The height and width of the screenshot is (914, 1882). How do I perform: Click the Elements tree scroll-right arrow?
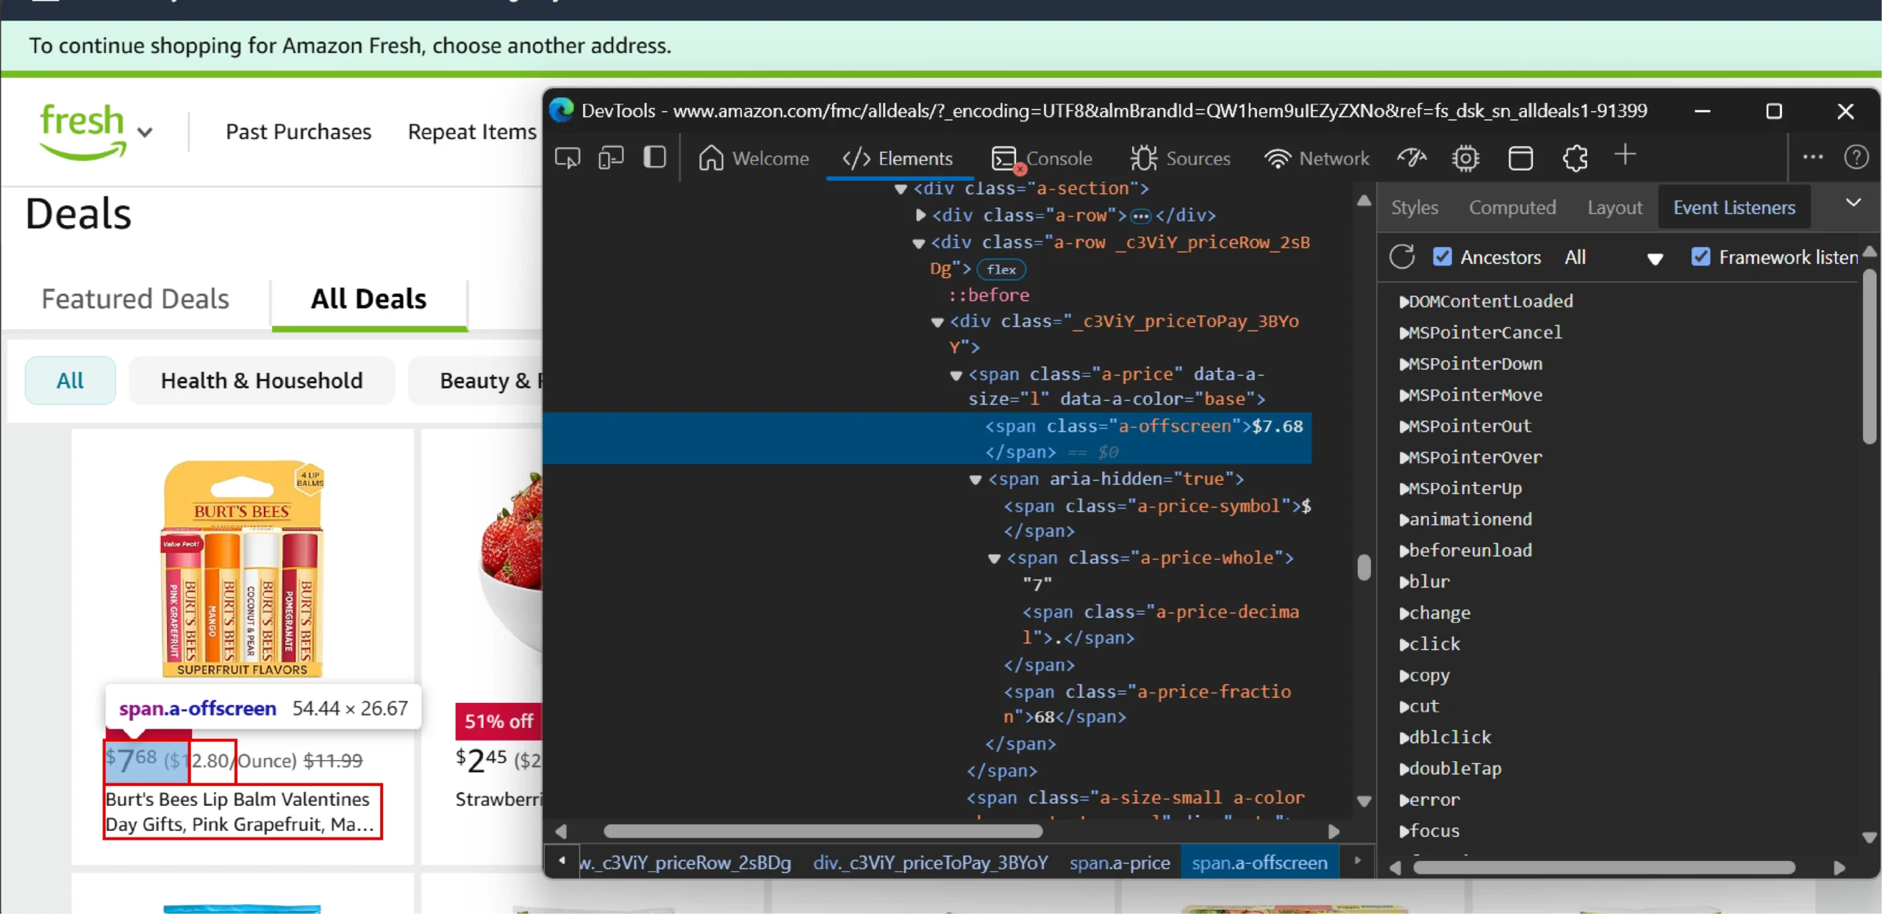point(1334,831)
